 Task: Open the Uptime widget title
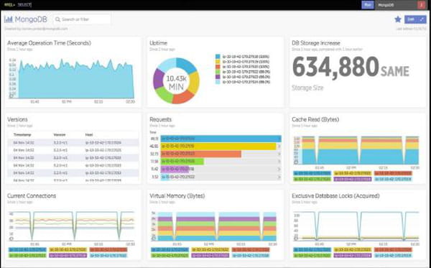(x=158, y=43)
